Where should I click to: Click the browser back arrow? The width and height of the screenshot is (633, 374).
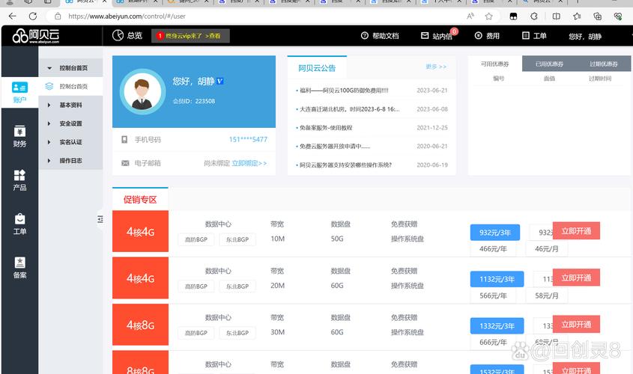coord(13,16)
